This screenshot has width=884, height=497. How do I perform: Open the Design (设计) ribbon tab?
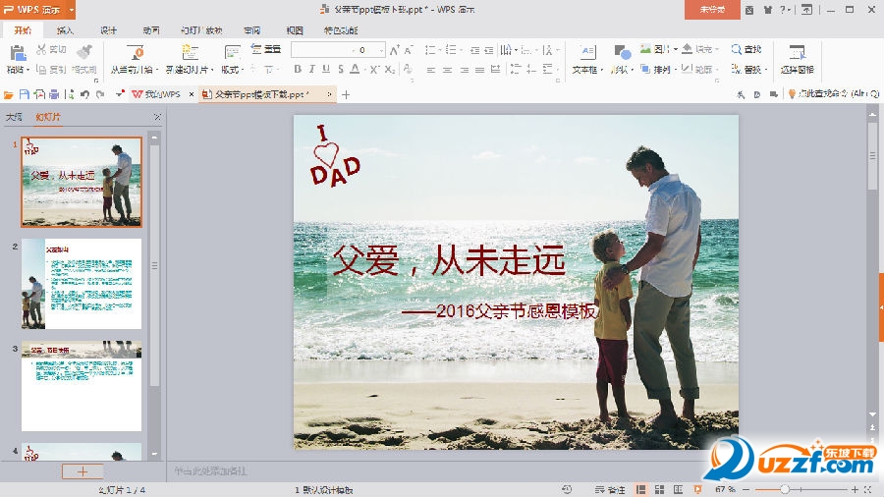point(108,30)
